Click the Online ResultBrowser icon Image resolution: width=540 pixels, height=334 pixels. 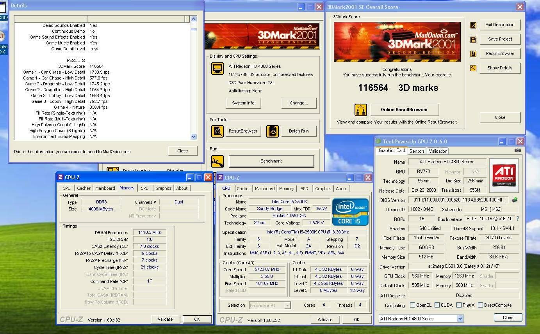coord(361,110)
